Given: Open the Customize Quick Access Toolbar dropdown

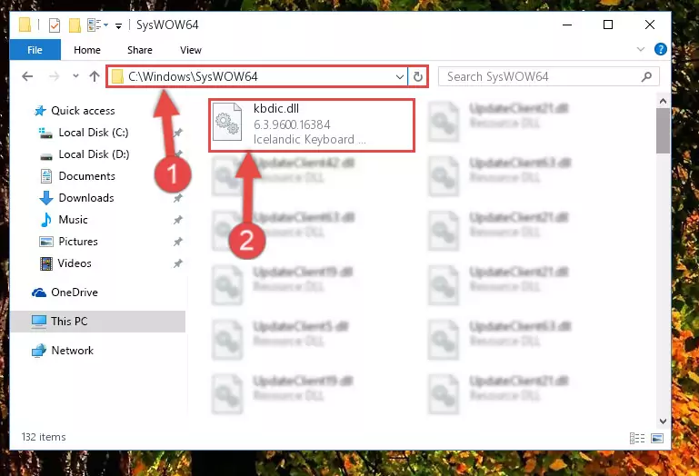Looking at the screenshot, I should tap(118, 25).
